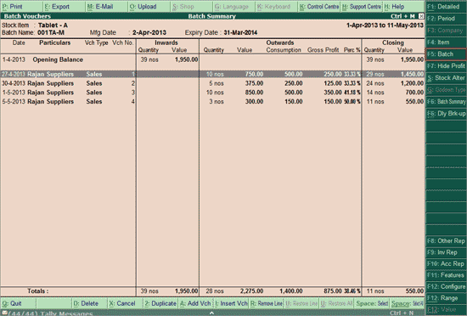Select F4 Item in side panel

click(446, 42)
